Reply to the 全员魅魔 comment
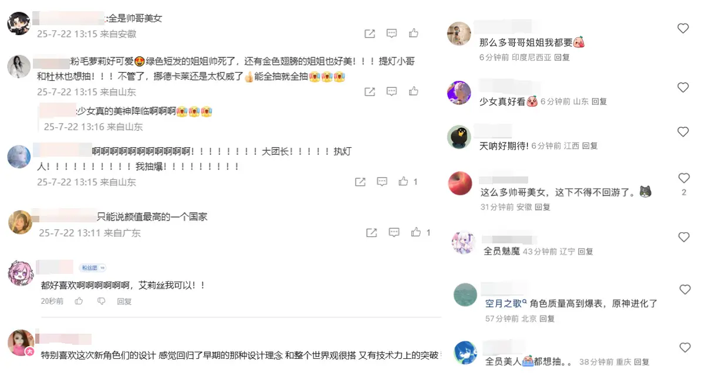The width and height of the screenshot is (709, 373). (586, 251)
